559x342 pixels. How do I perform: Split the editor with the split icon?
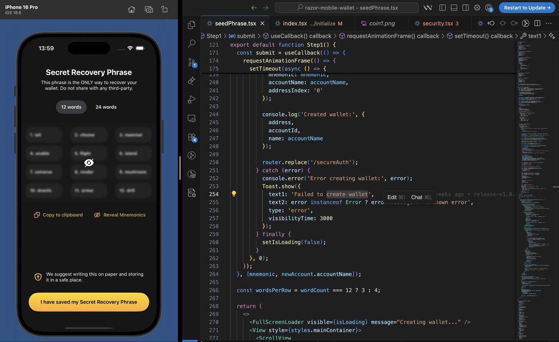(537, 23)
